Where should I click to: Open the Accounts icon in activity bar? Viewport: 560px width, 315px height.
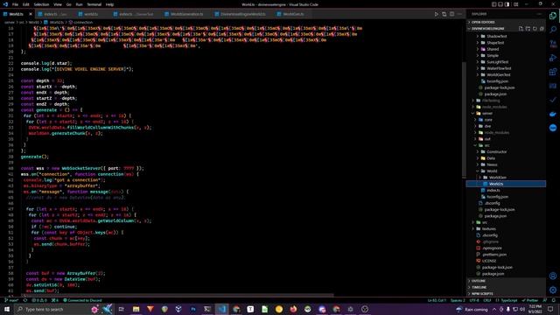553,276
